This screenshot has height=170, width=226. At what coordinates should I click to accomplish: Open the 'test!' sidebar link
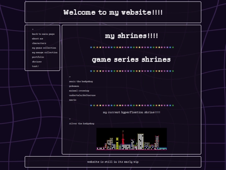click(x=35, y=66)
